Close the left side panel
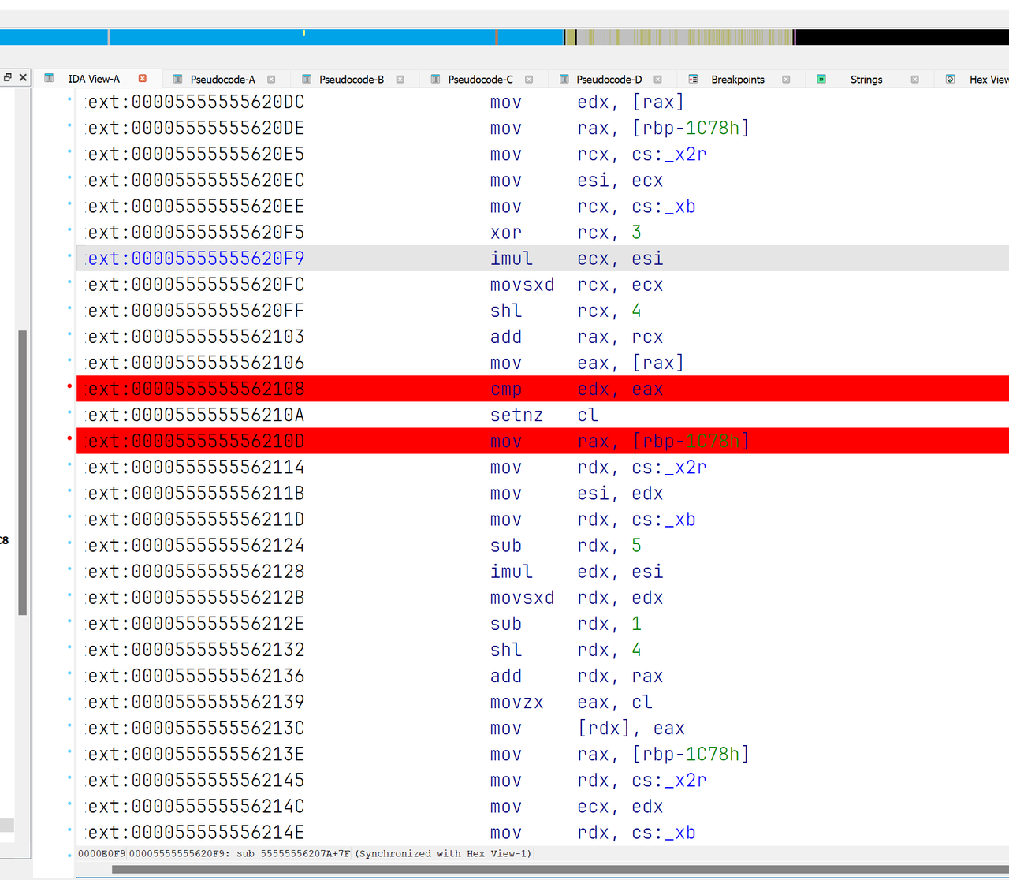 pyautogui.click(x=23, y=76)
